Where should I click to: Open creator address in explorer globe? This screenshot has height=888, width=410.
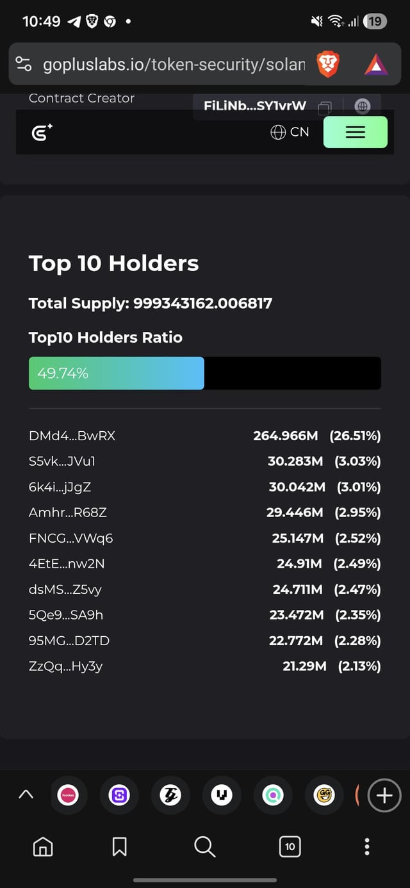[361, 107]
